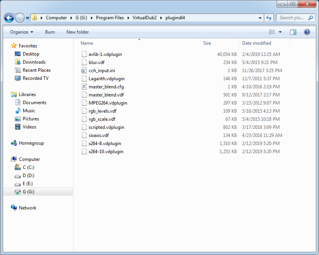Select the cch_input.ini settings file icon

pos(84,71)
